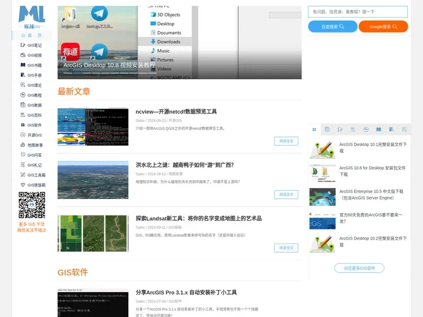Go to GIS书籍 in the sidebar
This screenshot has width=423, height=317.
point(32,65)
